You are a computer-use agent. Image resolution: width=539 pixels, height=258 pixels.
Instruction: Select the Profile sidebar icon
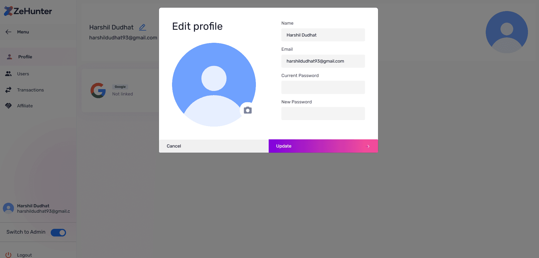tap(9, 57)
